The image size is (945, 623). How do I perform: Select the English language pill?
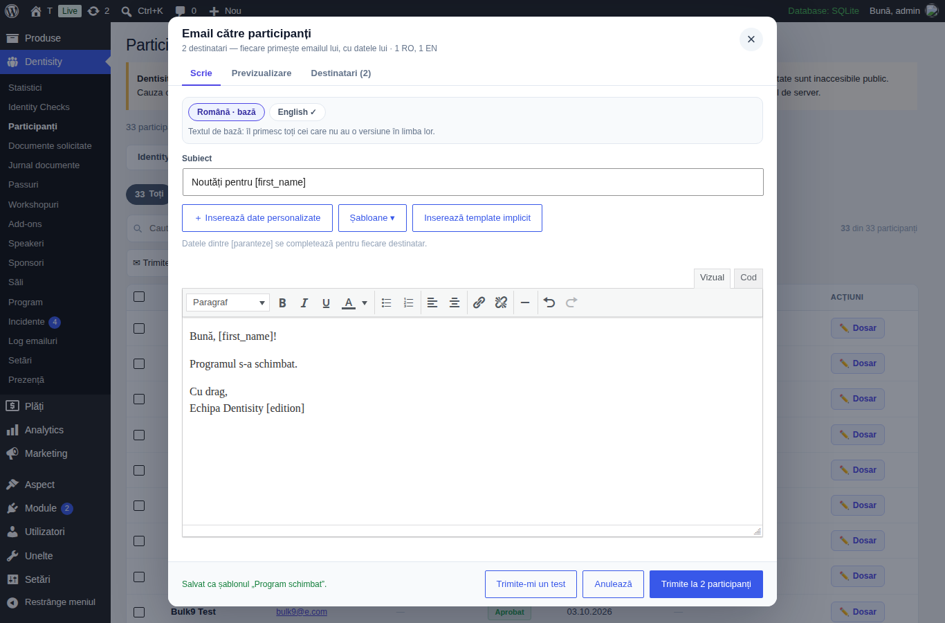pyautogui.click(x=297, y=112)
